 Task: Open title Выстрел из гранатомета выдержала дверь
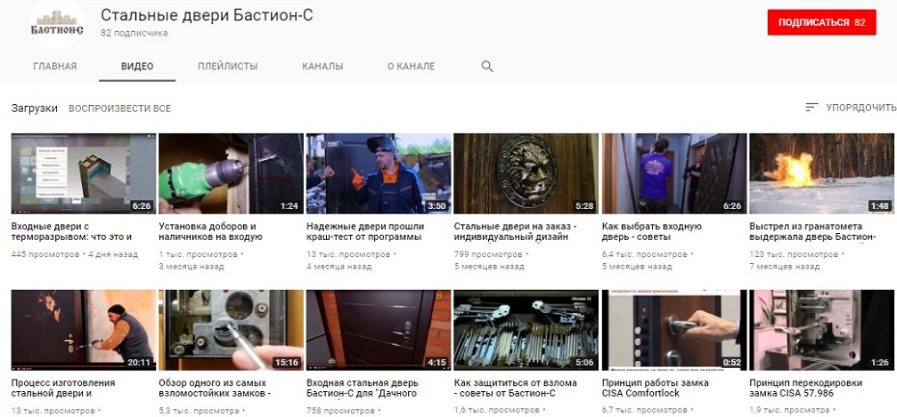pos(813,231)
